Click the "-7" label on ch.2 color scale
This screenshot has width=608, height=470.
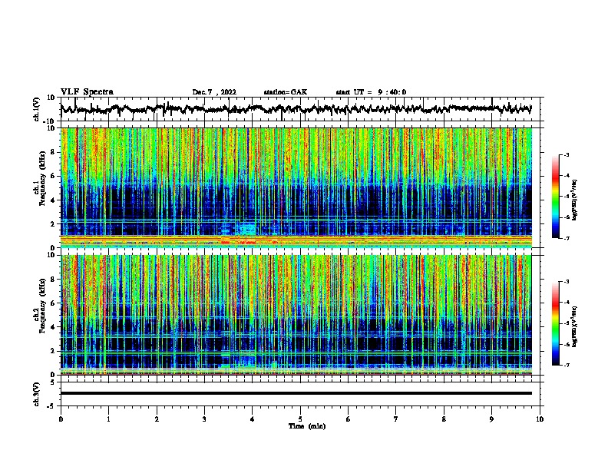[567, 366]
